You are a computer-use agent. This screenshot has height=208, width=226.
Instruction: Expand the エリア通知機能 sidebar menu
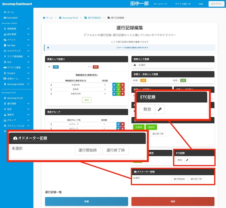click(28, 56)
